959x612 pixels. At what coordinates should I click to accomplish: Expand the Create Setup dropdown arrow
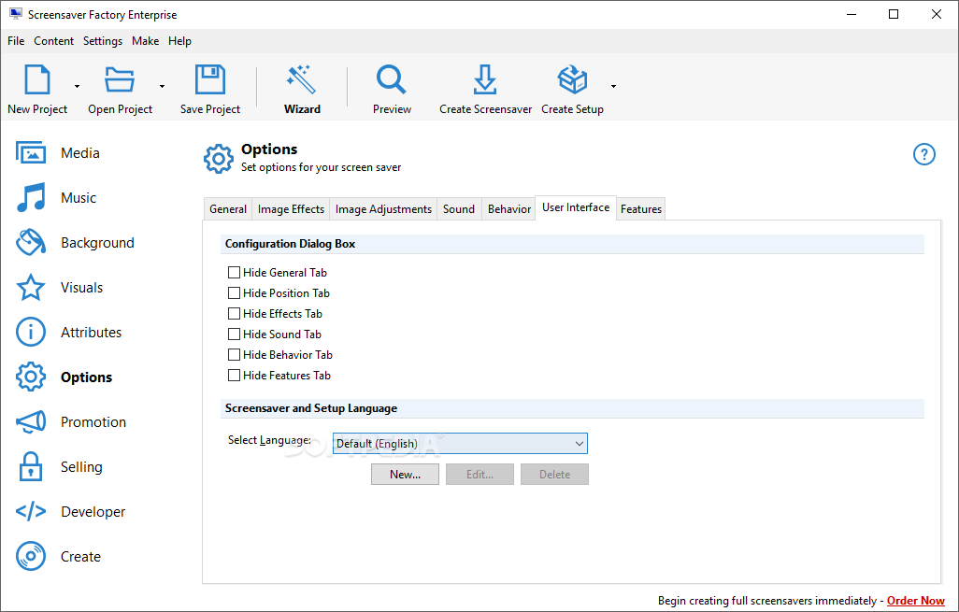click(613, 86)
